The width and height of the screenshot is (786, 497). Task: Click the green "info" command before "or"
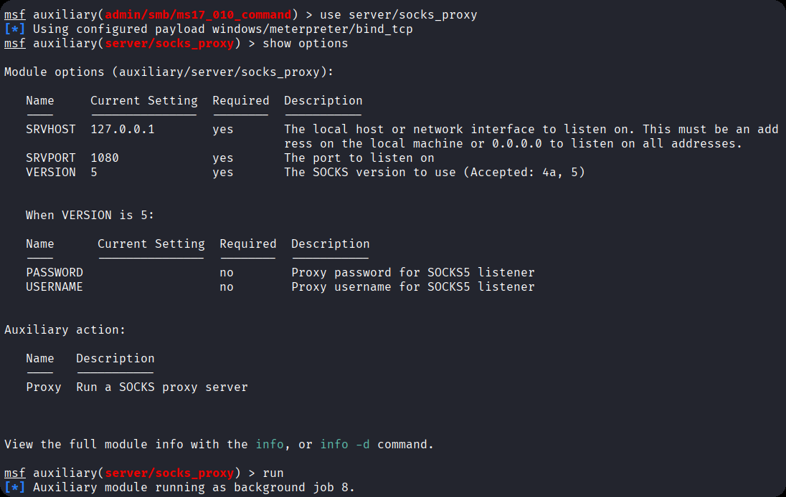pyautogui.click(x=270, y=445)
